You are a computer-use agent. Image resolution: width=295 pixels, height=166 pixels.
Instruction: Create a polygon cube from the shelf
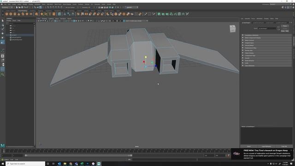tap(11, 14)
